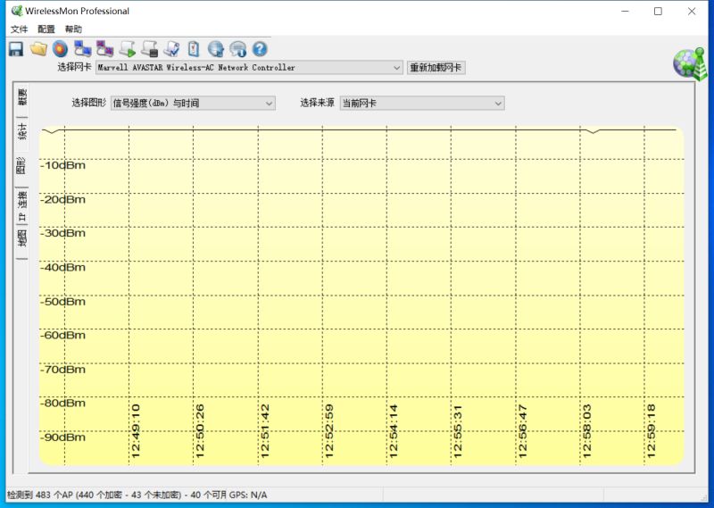
Task: Switch to the 概要 side tab
Action: pos(21,96)
